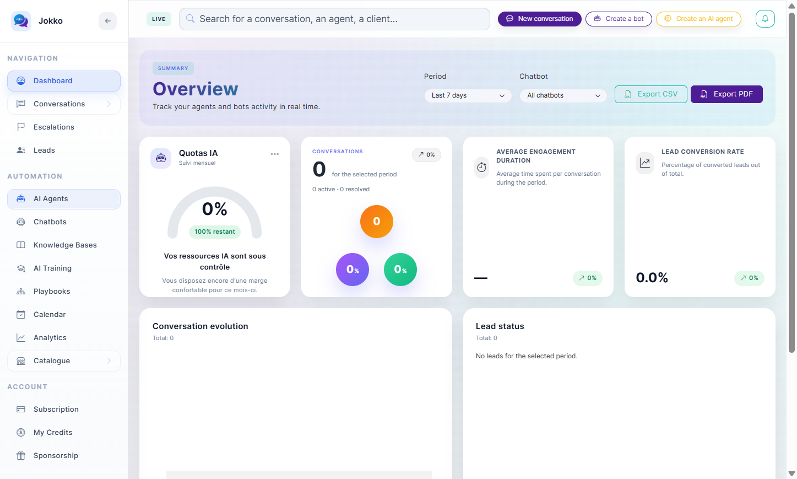Click the Calendar icon in sidebar
The image size is (797, 479).
click(x=21, y=314)
